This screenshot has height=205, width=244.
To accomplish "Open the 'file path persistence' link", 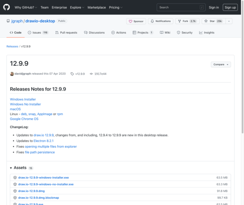I will 40,152.
